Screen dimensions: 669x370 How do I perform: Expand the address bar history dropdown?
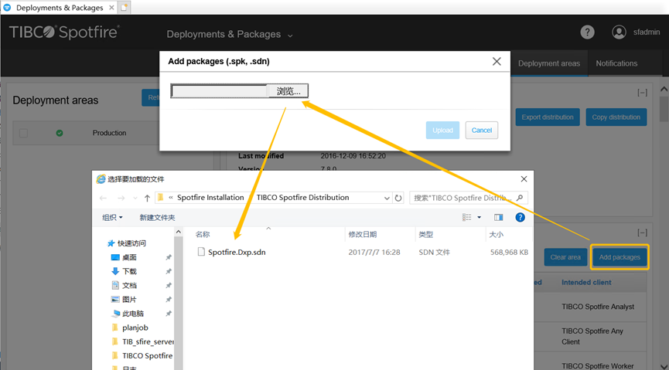(387, 199)
